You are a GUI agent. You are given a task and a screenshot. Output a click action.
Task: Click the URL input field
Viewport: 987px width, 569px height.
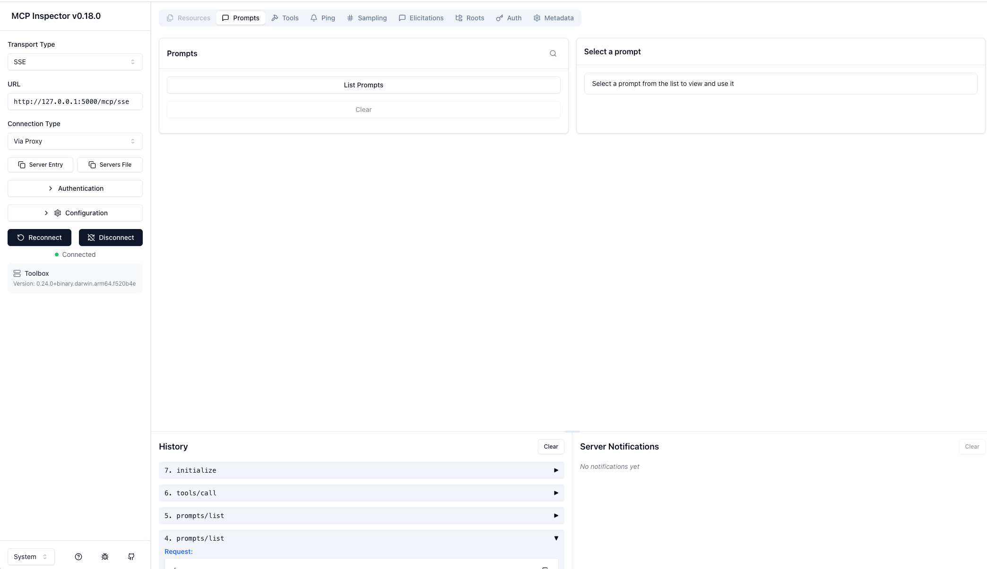(75, 102)
